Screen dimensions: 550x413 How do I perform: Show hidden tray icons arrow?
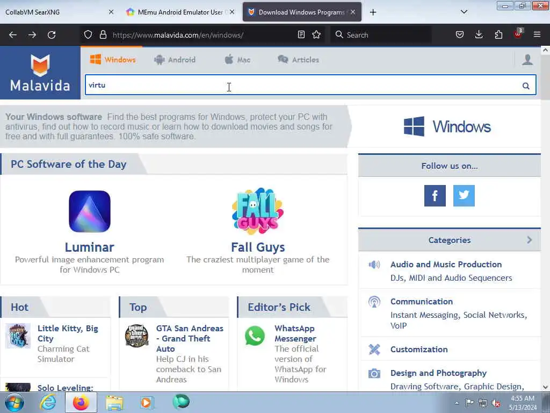(457, 403)
